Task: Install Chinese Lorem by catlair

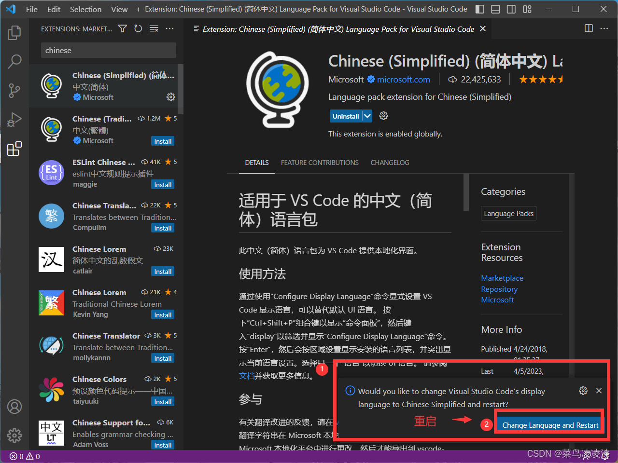Action: point(163,272)
